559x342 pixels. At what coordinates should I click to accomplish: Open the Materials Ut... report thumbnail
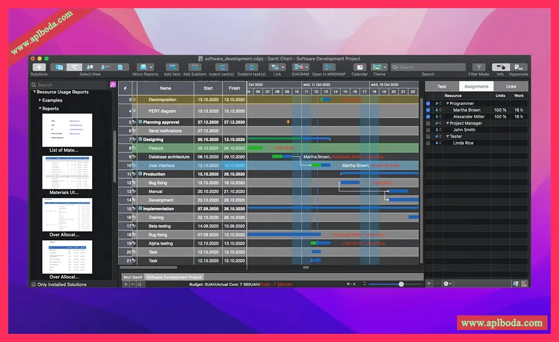pos(67,173)
